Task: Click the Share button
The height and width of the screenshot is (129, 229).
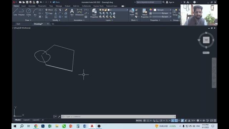Action: (x=56, y=2)
